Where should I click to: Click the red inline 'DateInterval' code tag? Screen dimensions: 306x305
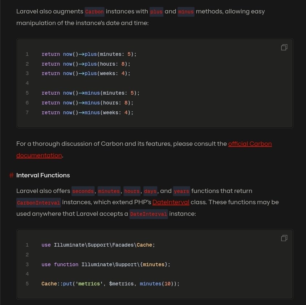(148, 214)
